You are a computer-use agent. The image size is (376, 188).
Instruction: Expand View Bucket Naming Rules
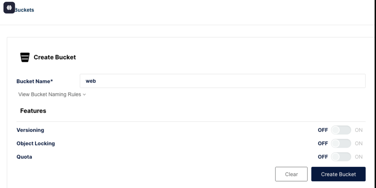pyautogui.click(x=50, y=94)
